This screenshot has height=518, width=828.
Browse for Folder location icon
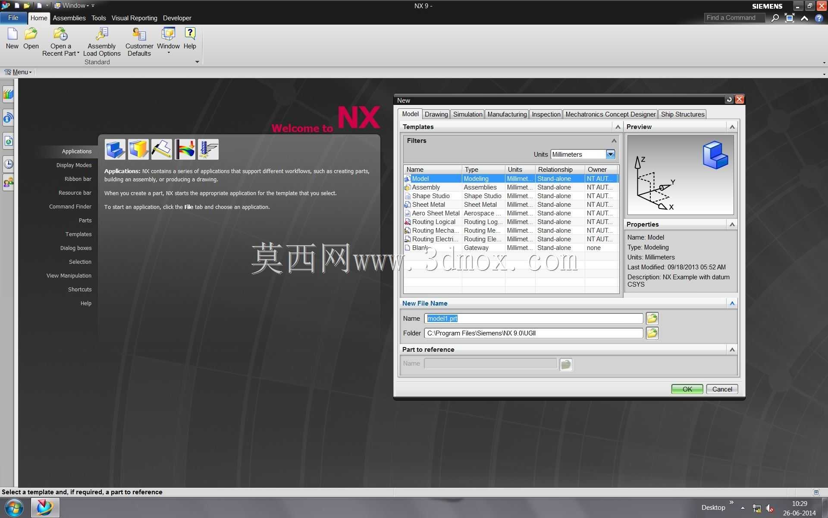[x=652, y=333]
